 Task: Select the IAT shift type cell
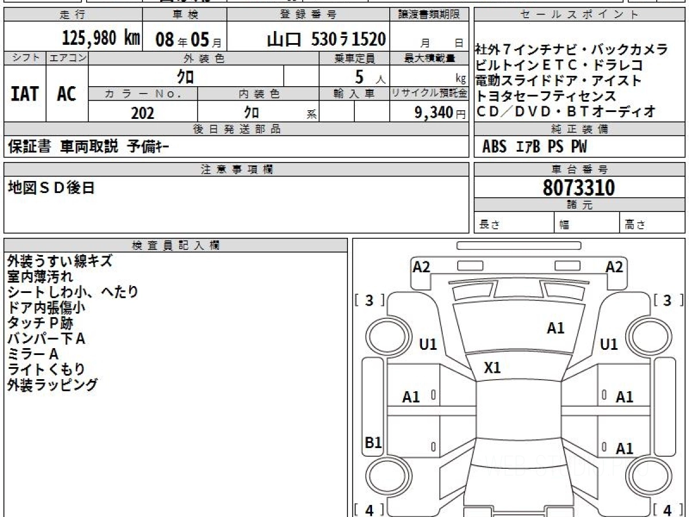(25, 94)
